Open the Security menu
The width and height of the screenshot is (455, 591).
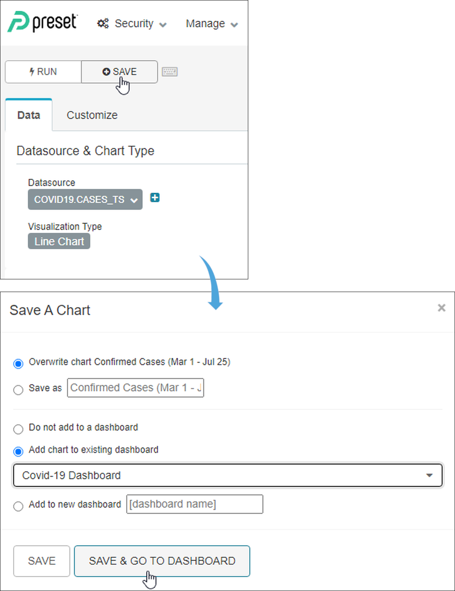tap(132, 23)
